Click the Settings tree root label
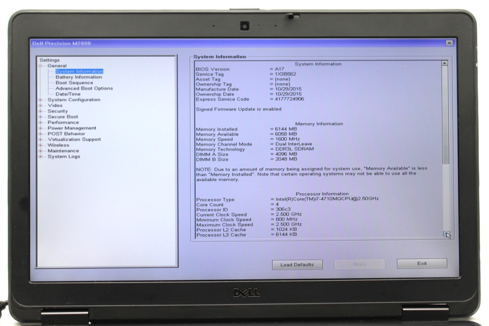The width and height of the screenshot is (489, 326). 50,60
